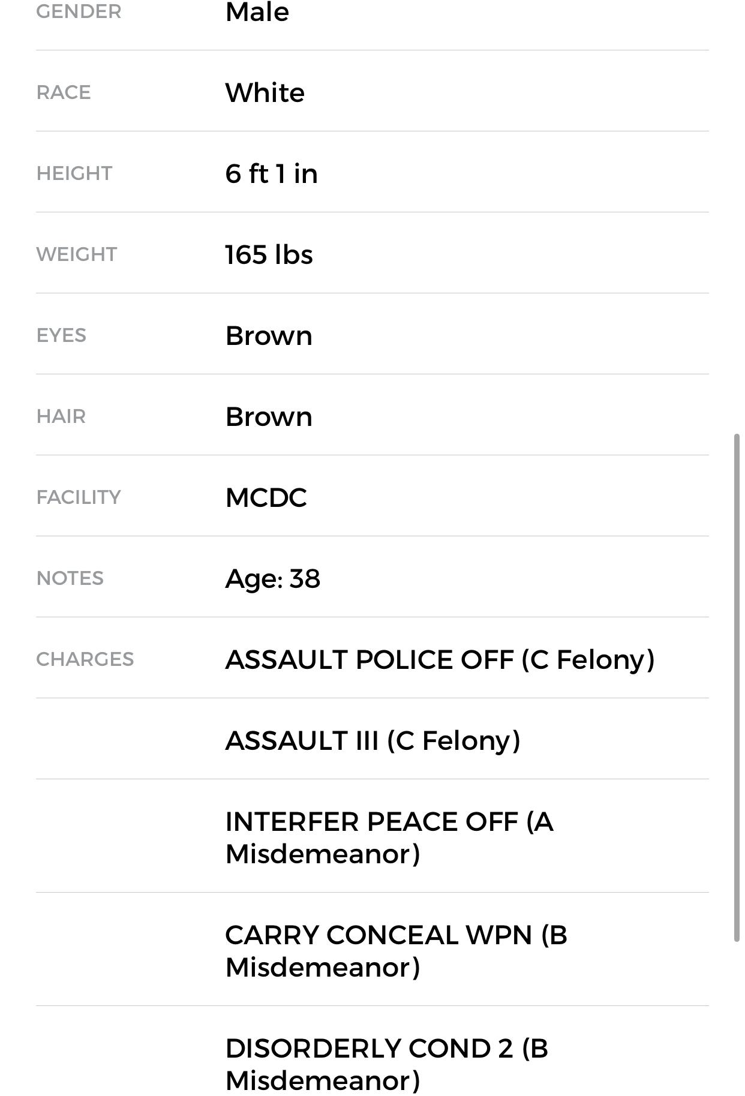Image resolution: width=745 pixels, height=1096 pixels.
Task: Click the HEIGHT field label
Action: [74, 173]
